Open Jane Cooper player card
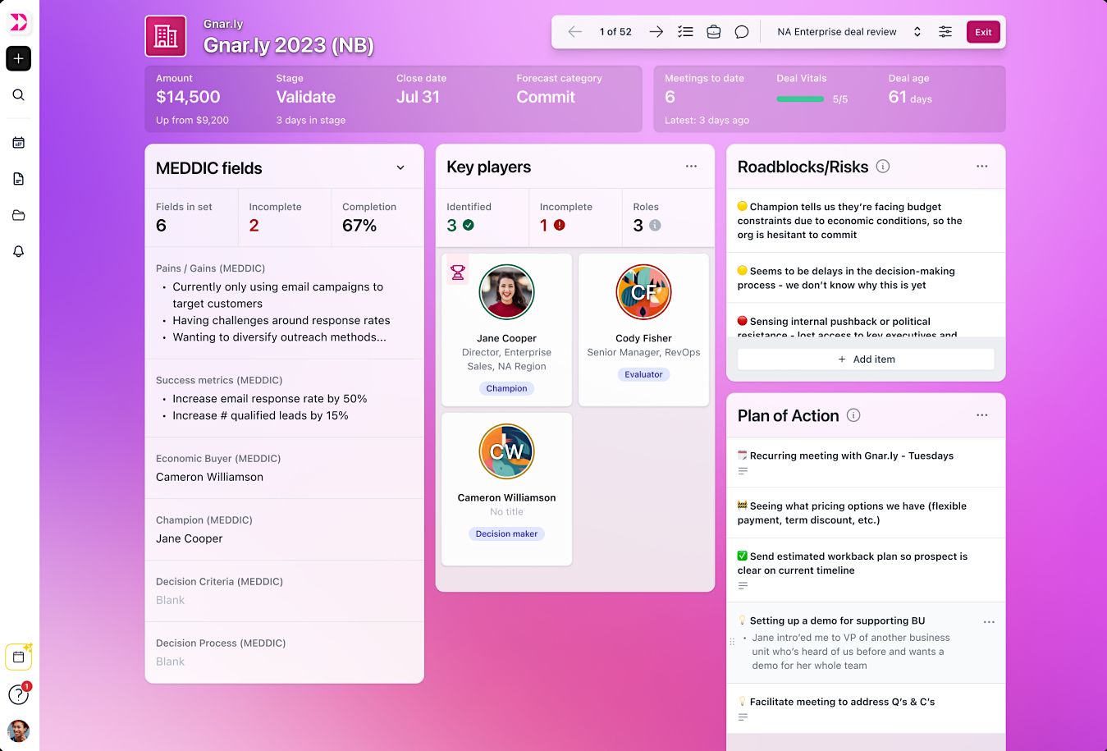 506,330
